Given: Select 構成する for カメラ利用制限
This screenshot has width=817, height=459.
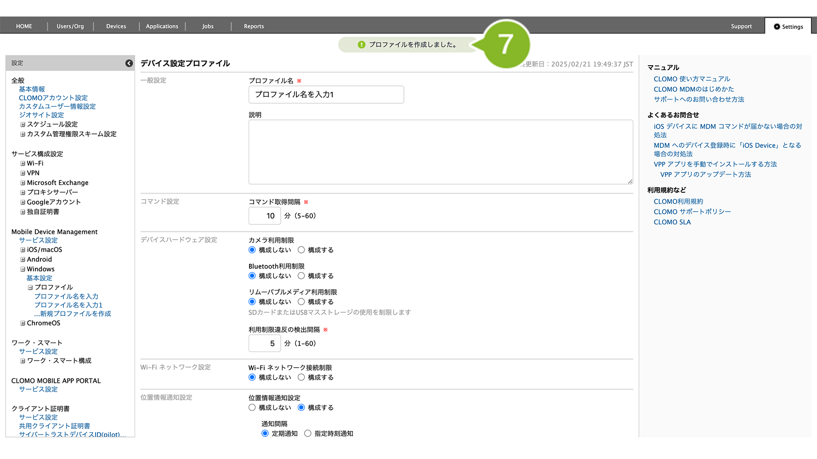Looking at the screenshot, I should coord(301,250).
